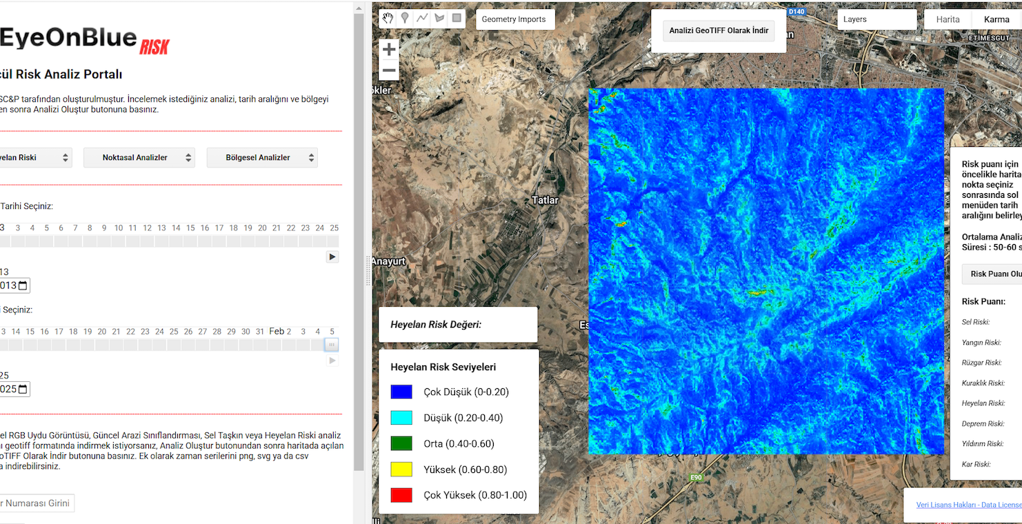Click the panel splitter handle beside the map
Image resolution: width=1022 pixels, height=524 pixels.
pyautogui.click(x=368, y=270)
